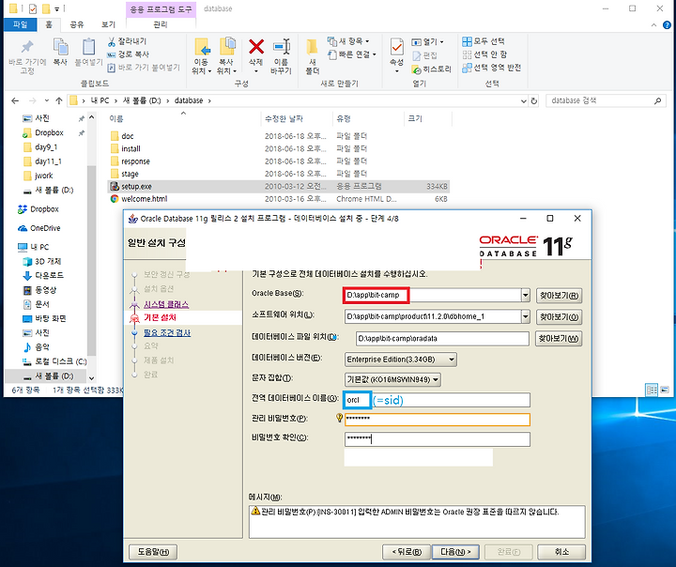Click the red Delete X icon
The width and height of the screenshot is (676, 567).
[x=256, y=47]
